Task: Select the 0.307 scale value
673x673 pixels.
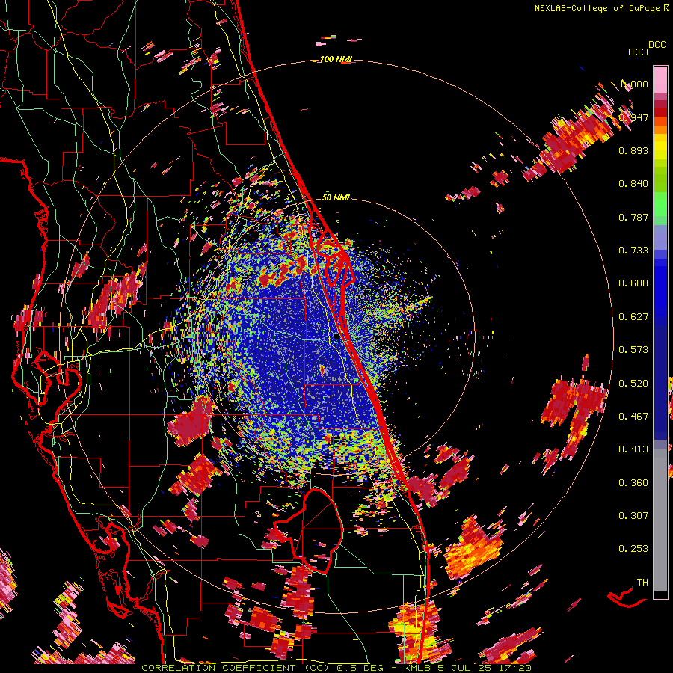Action: point(633,516)
